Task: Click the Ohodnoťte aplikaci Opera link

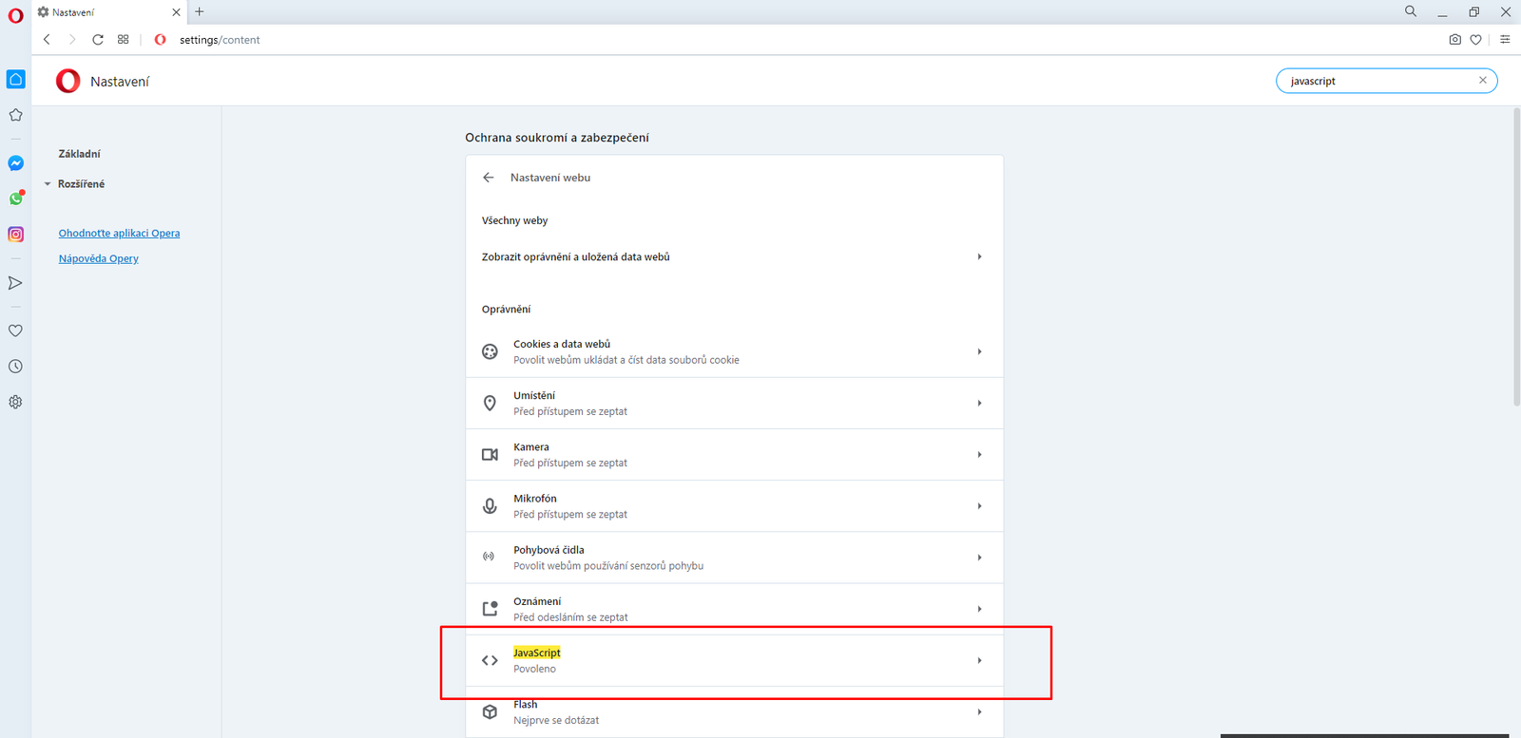Action: point(119,234)
